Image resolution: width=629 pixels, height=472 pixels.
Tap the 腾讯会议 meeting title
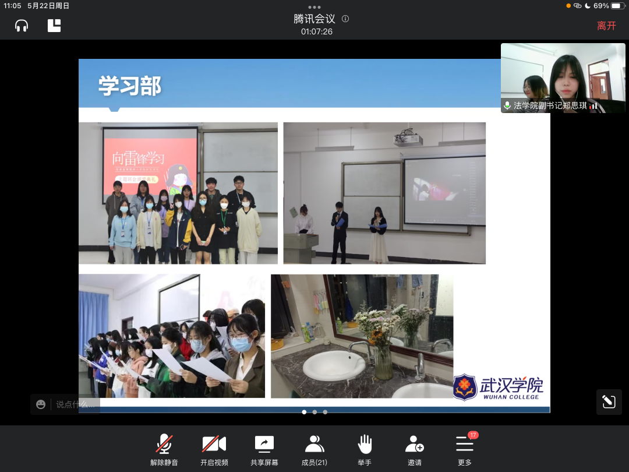314,19
